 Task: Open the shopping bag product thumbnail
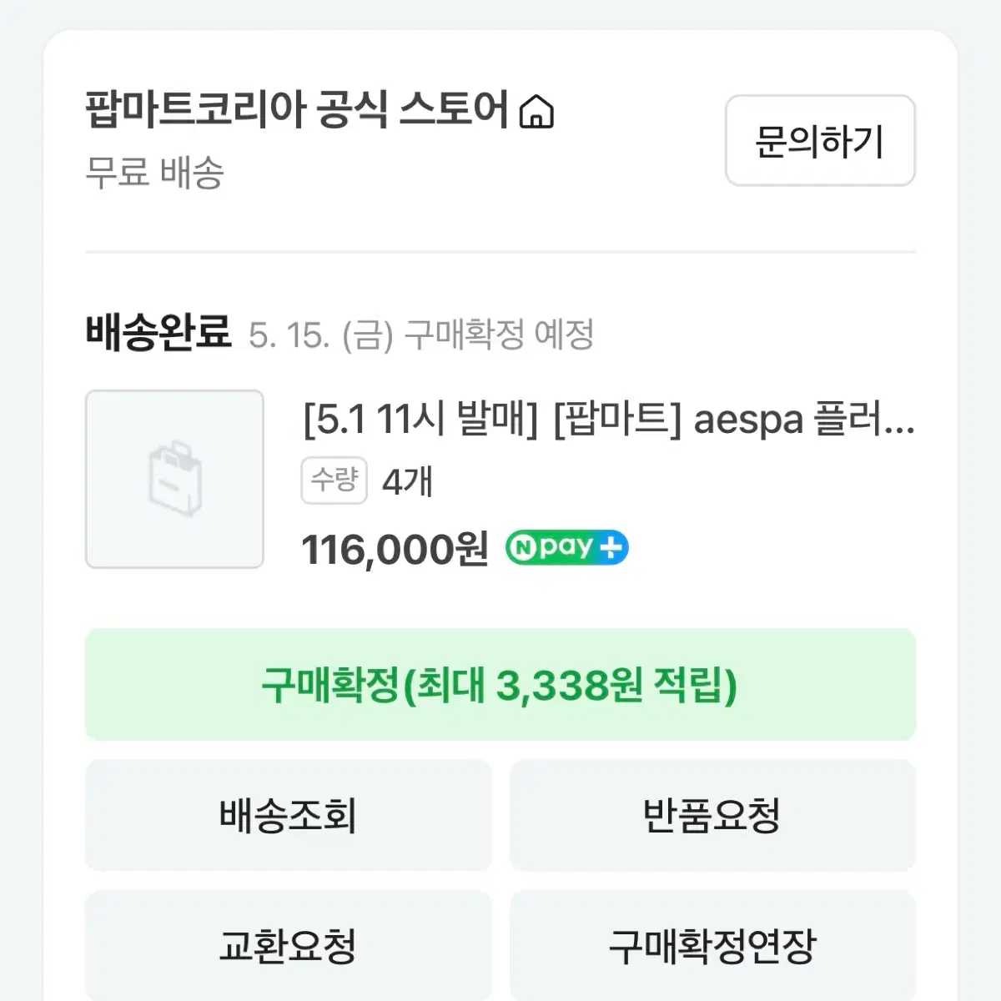[174, 479]
